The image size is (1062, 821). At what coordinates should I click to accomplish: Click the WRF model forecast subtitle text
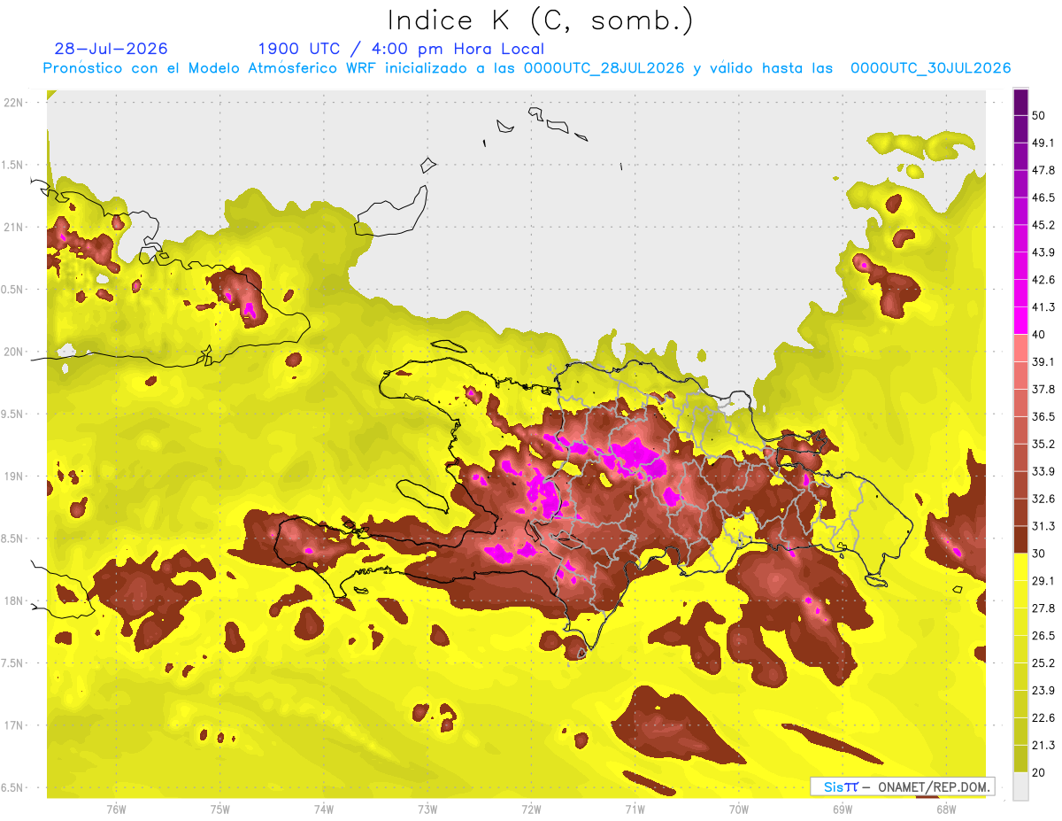(527, 68)
